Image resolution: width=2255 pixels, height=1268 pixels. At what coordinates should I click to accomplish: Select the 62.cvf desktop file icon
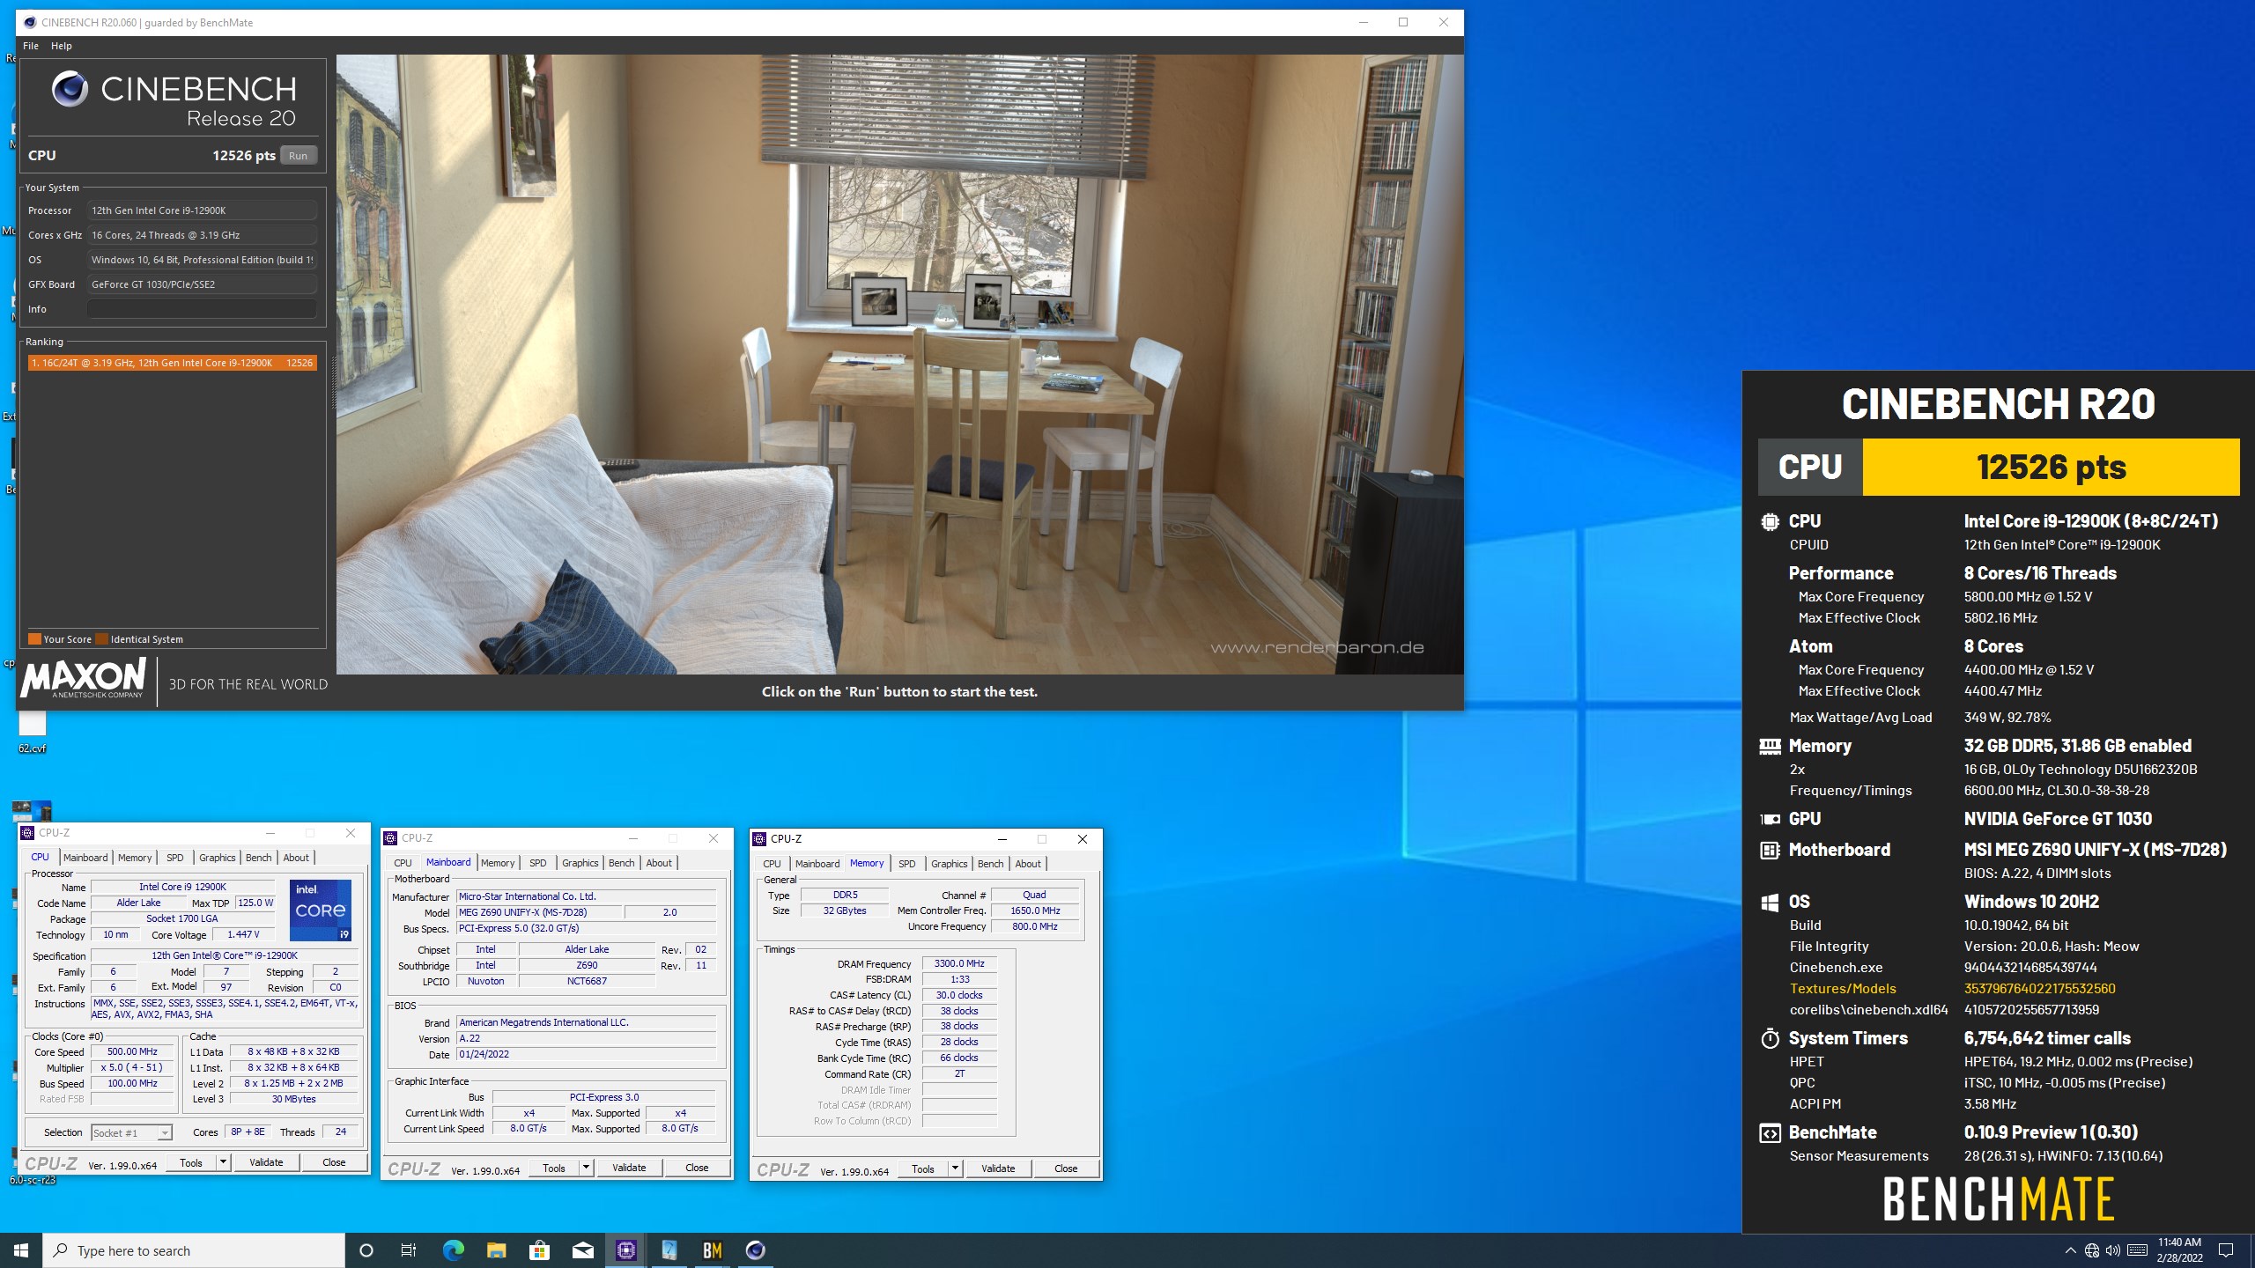33,732
